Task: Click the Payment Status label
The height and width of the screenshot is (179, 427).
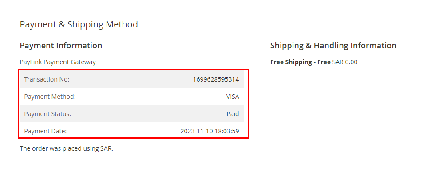Action: (x=47, y=114)
